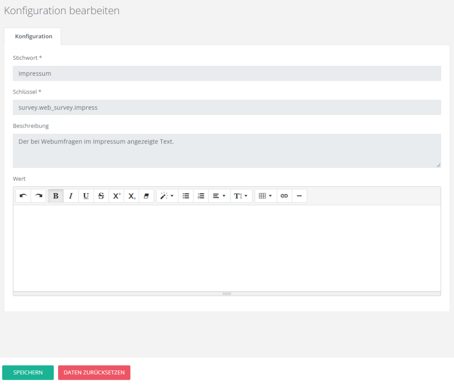Insert a horizontal rule line
This screenshot has width=454, height=386.
coord(299,196)
